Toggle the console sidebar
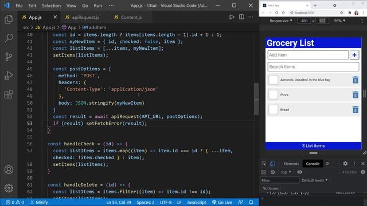Screen dimensions: 367x206 264,172
